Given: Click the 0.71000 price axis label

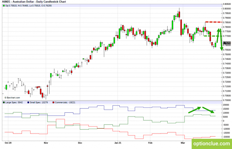Looking at the screenshot, I should [227, 91].
